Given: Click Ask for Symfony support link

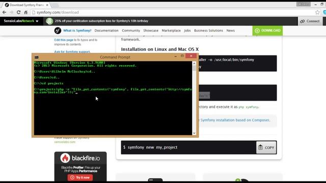Looking at the screenshot, I should tap(72, 51).
